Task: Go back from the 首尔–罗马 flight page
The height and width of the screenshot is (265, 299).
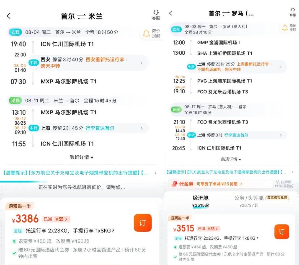Action: tap(171, 13)
